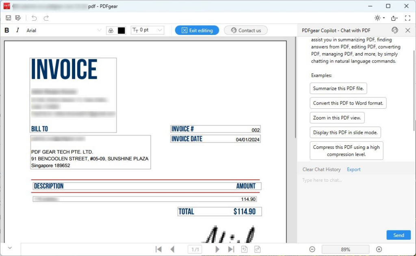Maximize the PDFgear window
Image resolution: width=416 pixels, height=256 pixels.
388,6
